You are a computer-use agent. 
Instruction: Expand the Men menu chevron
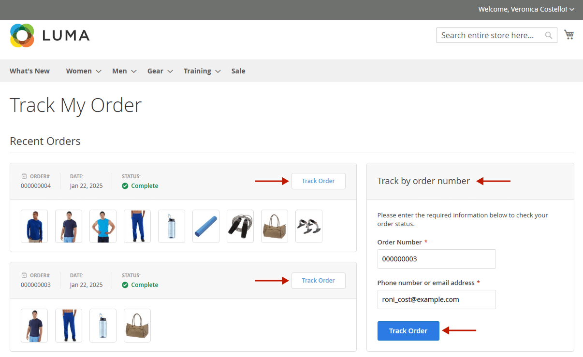click(x=134, y=71)
